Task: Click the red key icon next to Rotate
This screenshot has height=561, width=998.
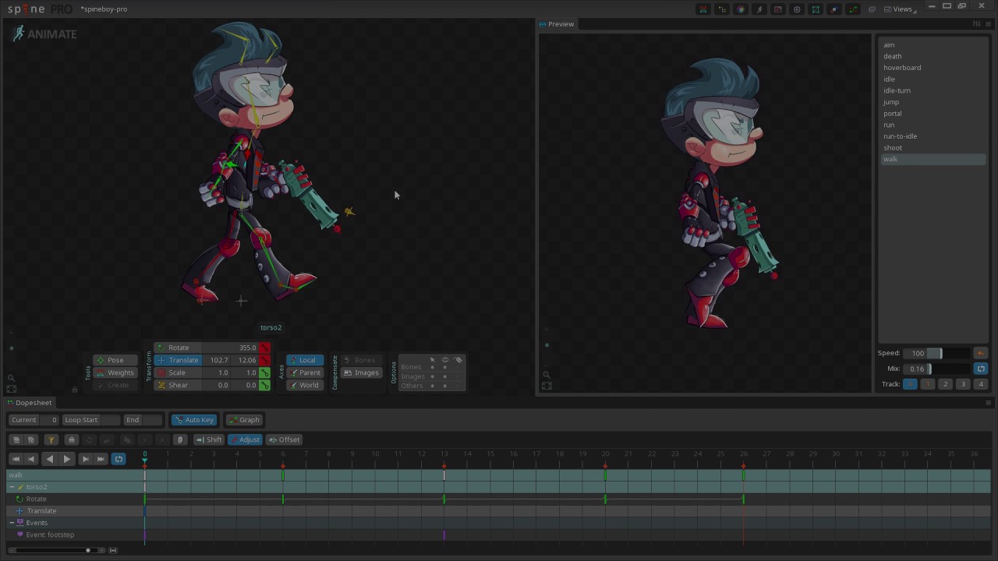Action: (x=265, y=348)
